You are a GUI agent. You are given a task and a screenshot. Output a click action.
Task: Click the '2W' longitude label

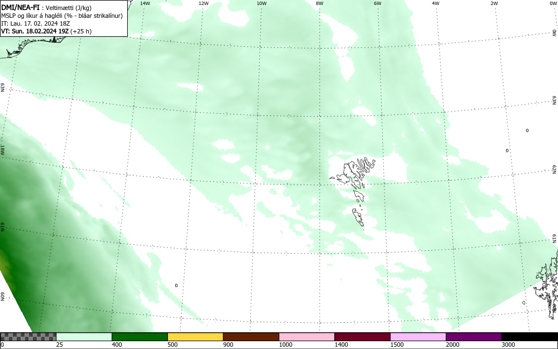pos(494,3)
